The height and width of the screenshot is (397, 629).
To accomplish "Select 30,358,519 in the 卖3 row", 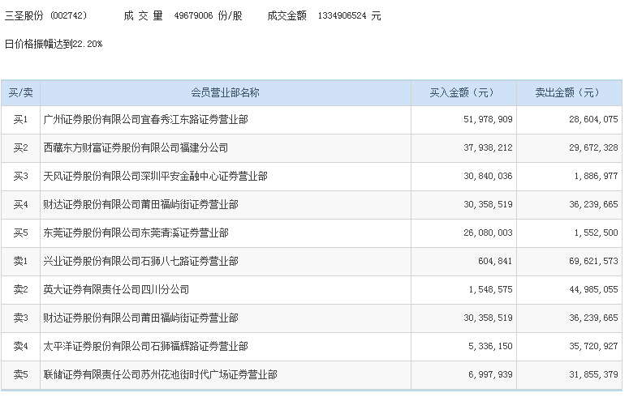I will point(488,318).
